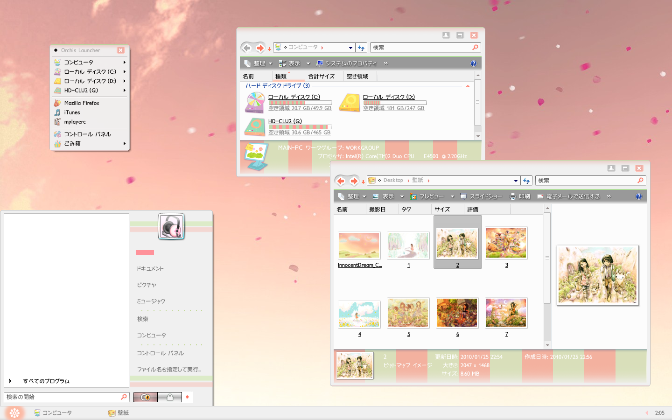Screen dimensions: 672x420
Task: Click the headphones user picture in Start menu
Action: coord(172,226)
